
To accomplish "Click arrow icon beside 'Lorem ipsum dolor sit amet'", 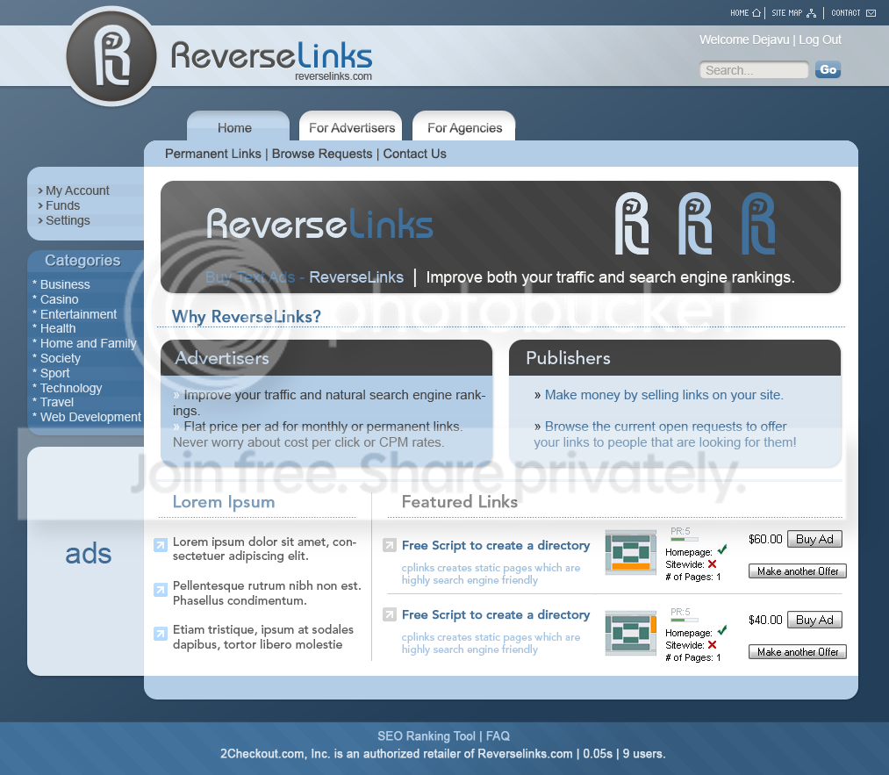I will [x=161, y=545].
